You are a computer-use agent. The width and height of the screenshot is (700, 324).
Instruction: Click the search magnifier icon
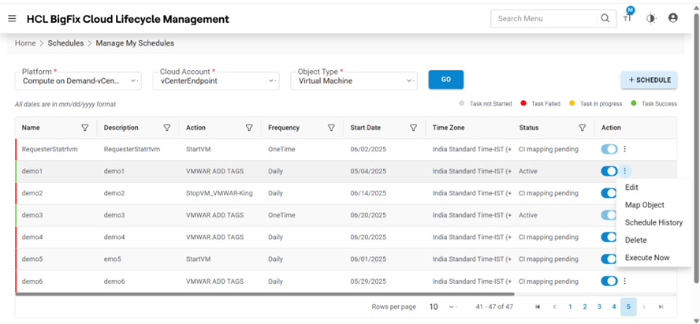pos(605,18)
